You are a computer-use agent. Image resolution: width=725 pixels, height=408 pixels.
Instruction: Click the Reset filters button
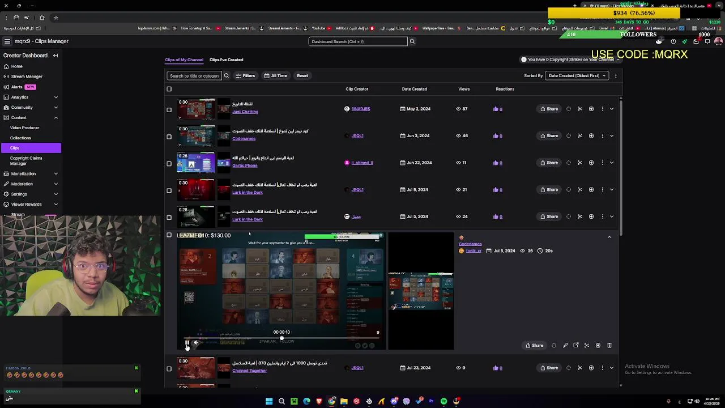302,75
